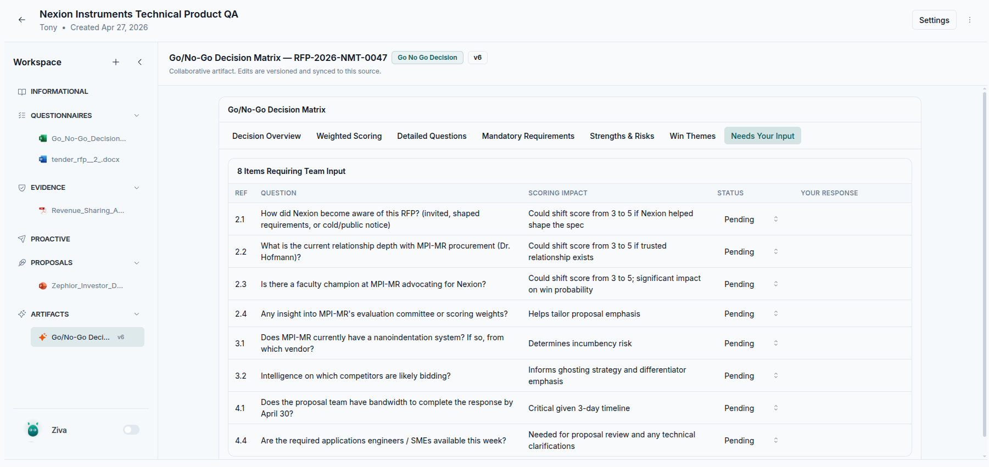The height and width of the screenshot is (467, 989).
Task: Open the three-dot more options menu
Action: point(970,20)
